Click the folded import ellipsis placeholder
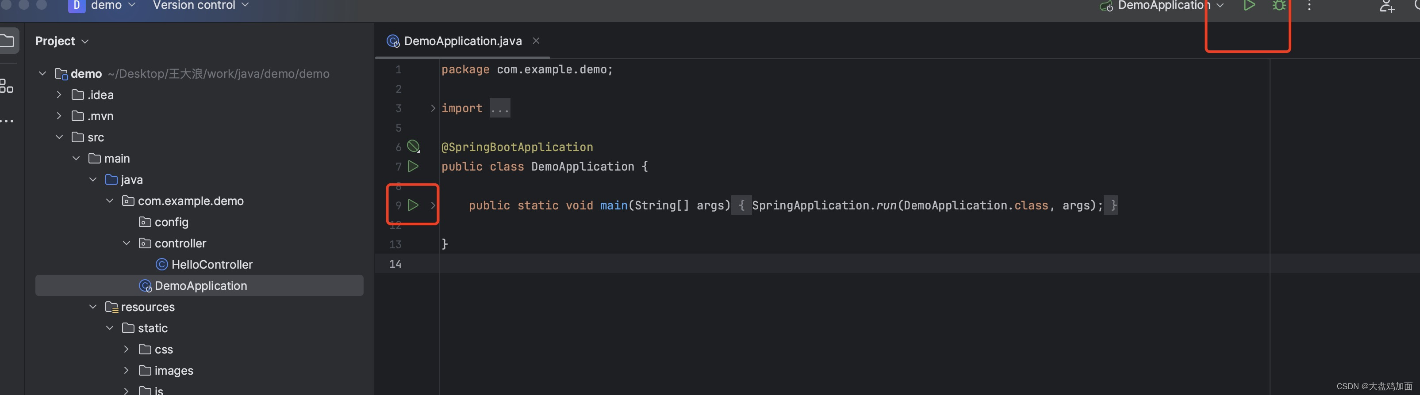Image resolution: width=1420 pixels, height=395 pixels. 500,108
